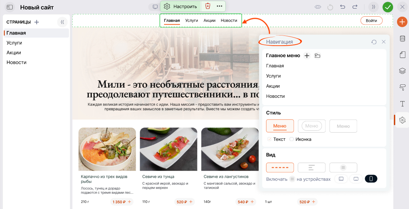The image size is (409, 209).
Task: Expand the right panel with double chevron
Action: point(373,7)
